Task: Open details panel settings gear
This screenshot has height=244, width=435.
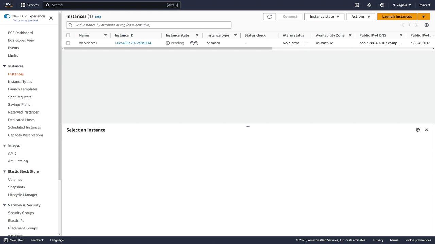Action: click(418, 130)
